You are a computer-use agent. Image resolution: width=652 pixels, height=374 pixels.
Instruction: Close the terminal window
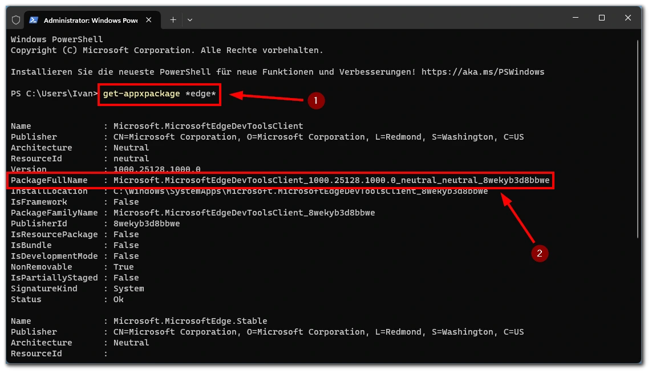click(628, 18)
